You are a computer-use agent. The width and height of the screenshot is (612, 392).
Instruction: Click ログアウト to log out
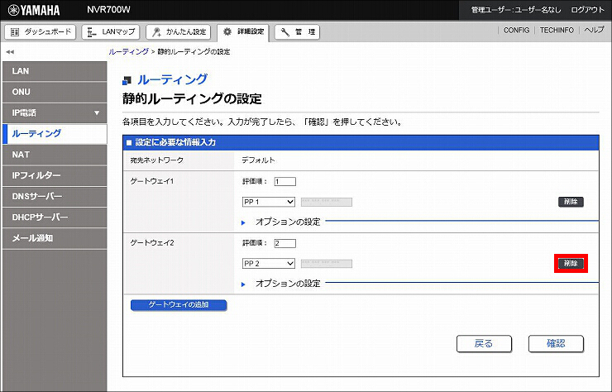click(587, 10)
